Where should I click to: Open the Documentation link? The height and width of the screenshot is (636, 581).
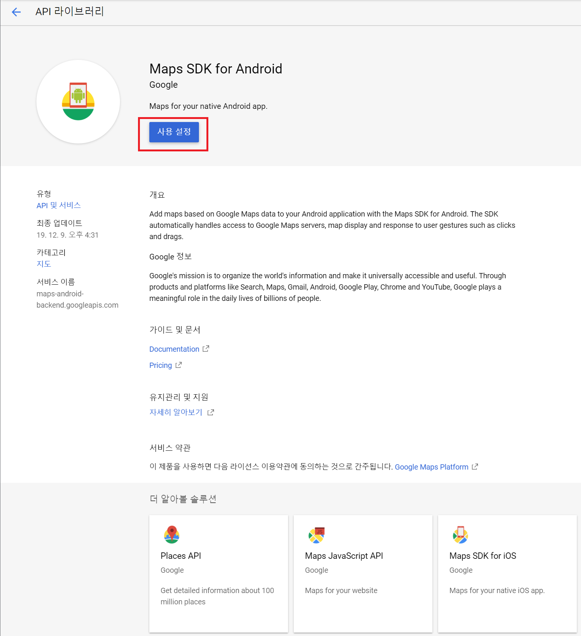(x=174, y=349)
